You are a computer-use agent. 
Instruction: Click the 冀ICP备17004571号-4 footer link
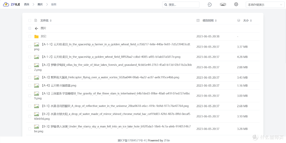point(132,140)
